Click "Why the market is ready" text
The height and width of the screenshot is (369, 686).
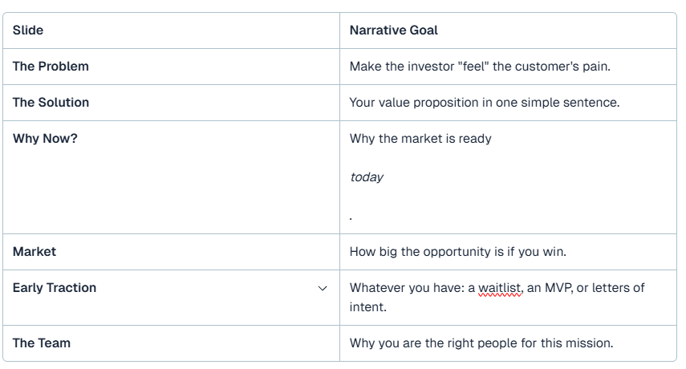click(x=420, y=139)
